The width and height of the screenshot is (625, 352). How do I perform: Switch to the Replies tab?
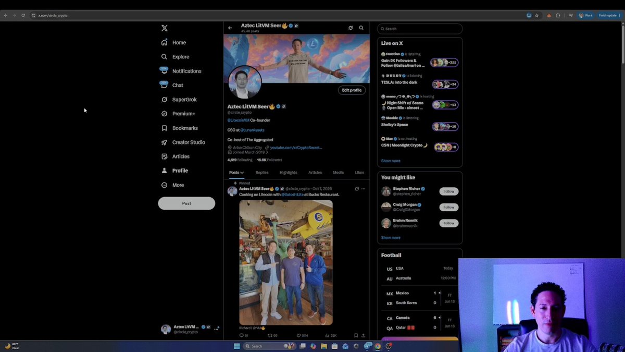(262, 173)
